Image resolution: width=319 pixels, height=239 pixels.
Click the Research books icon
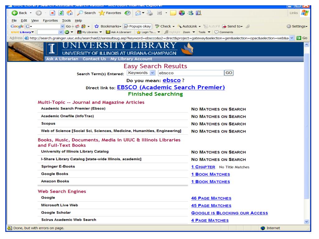tap(198, 13)
